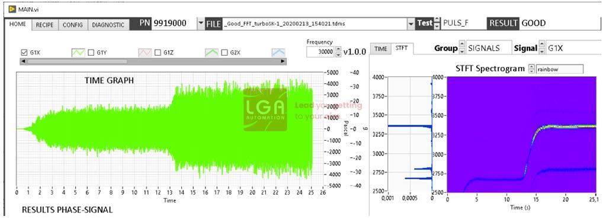606x220 pixels.
Task: Enable the G1Z signal checkbox
Action: pos(158,53)
